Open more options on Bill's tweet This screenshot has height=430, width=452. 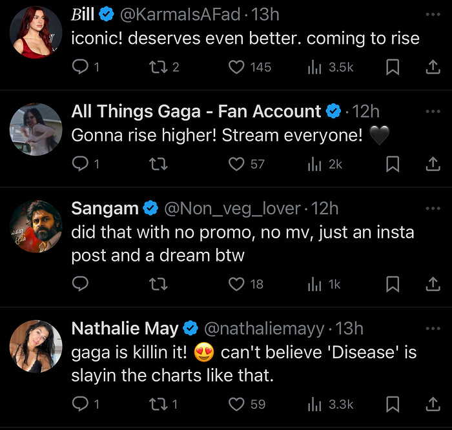[433, 14]
